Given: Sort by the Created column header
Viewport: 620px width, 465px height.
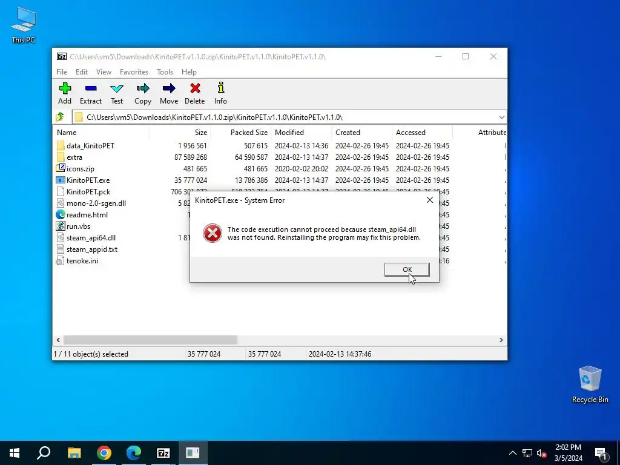Looking at the screenshot, I should [362, 133].
